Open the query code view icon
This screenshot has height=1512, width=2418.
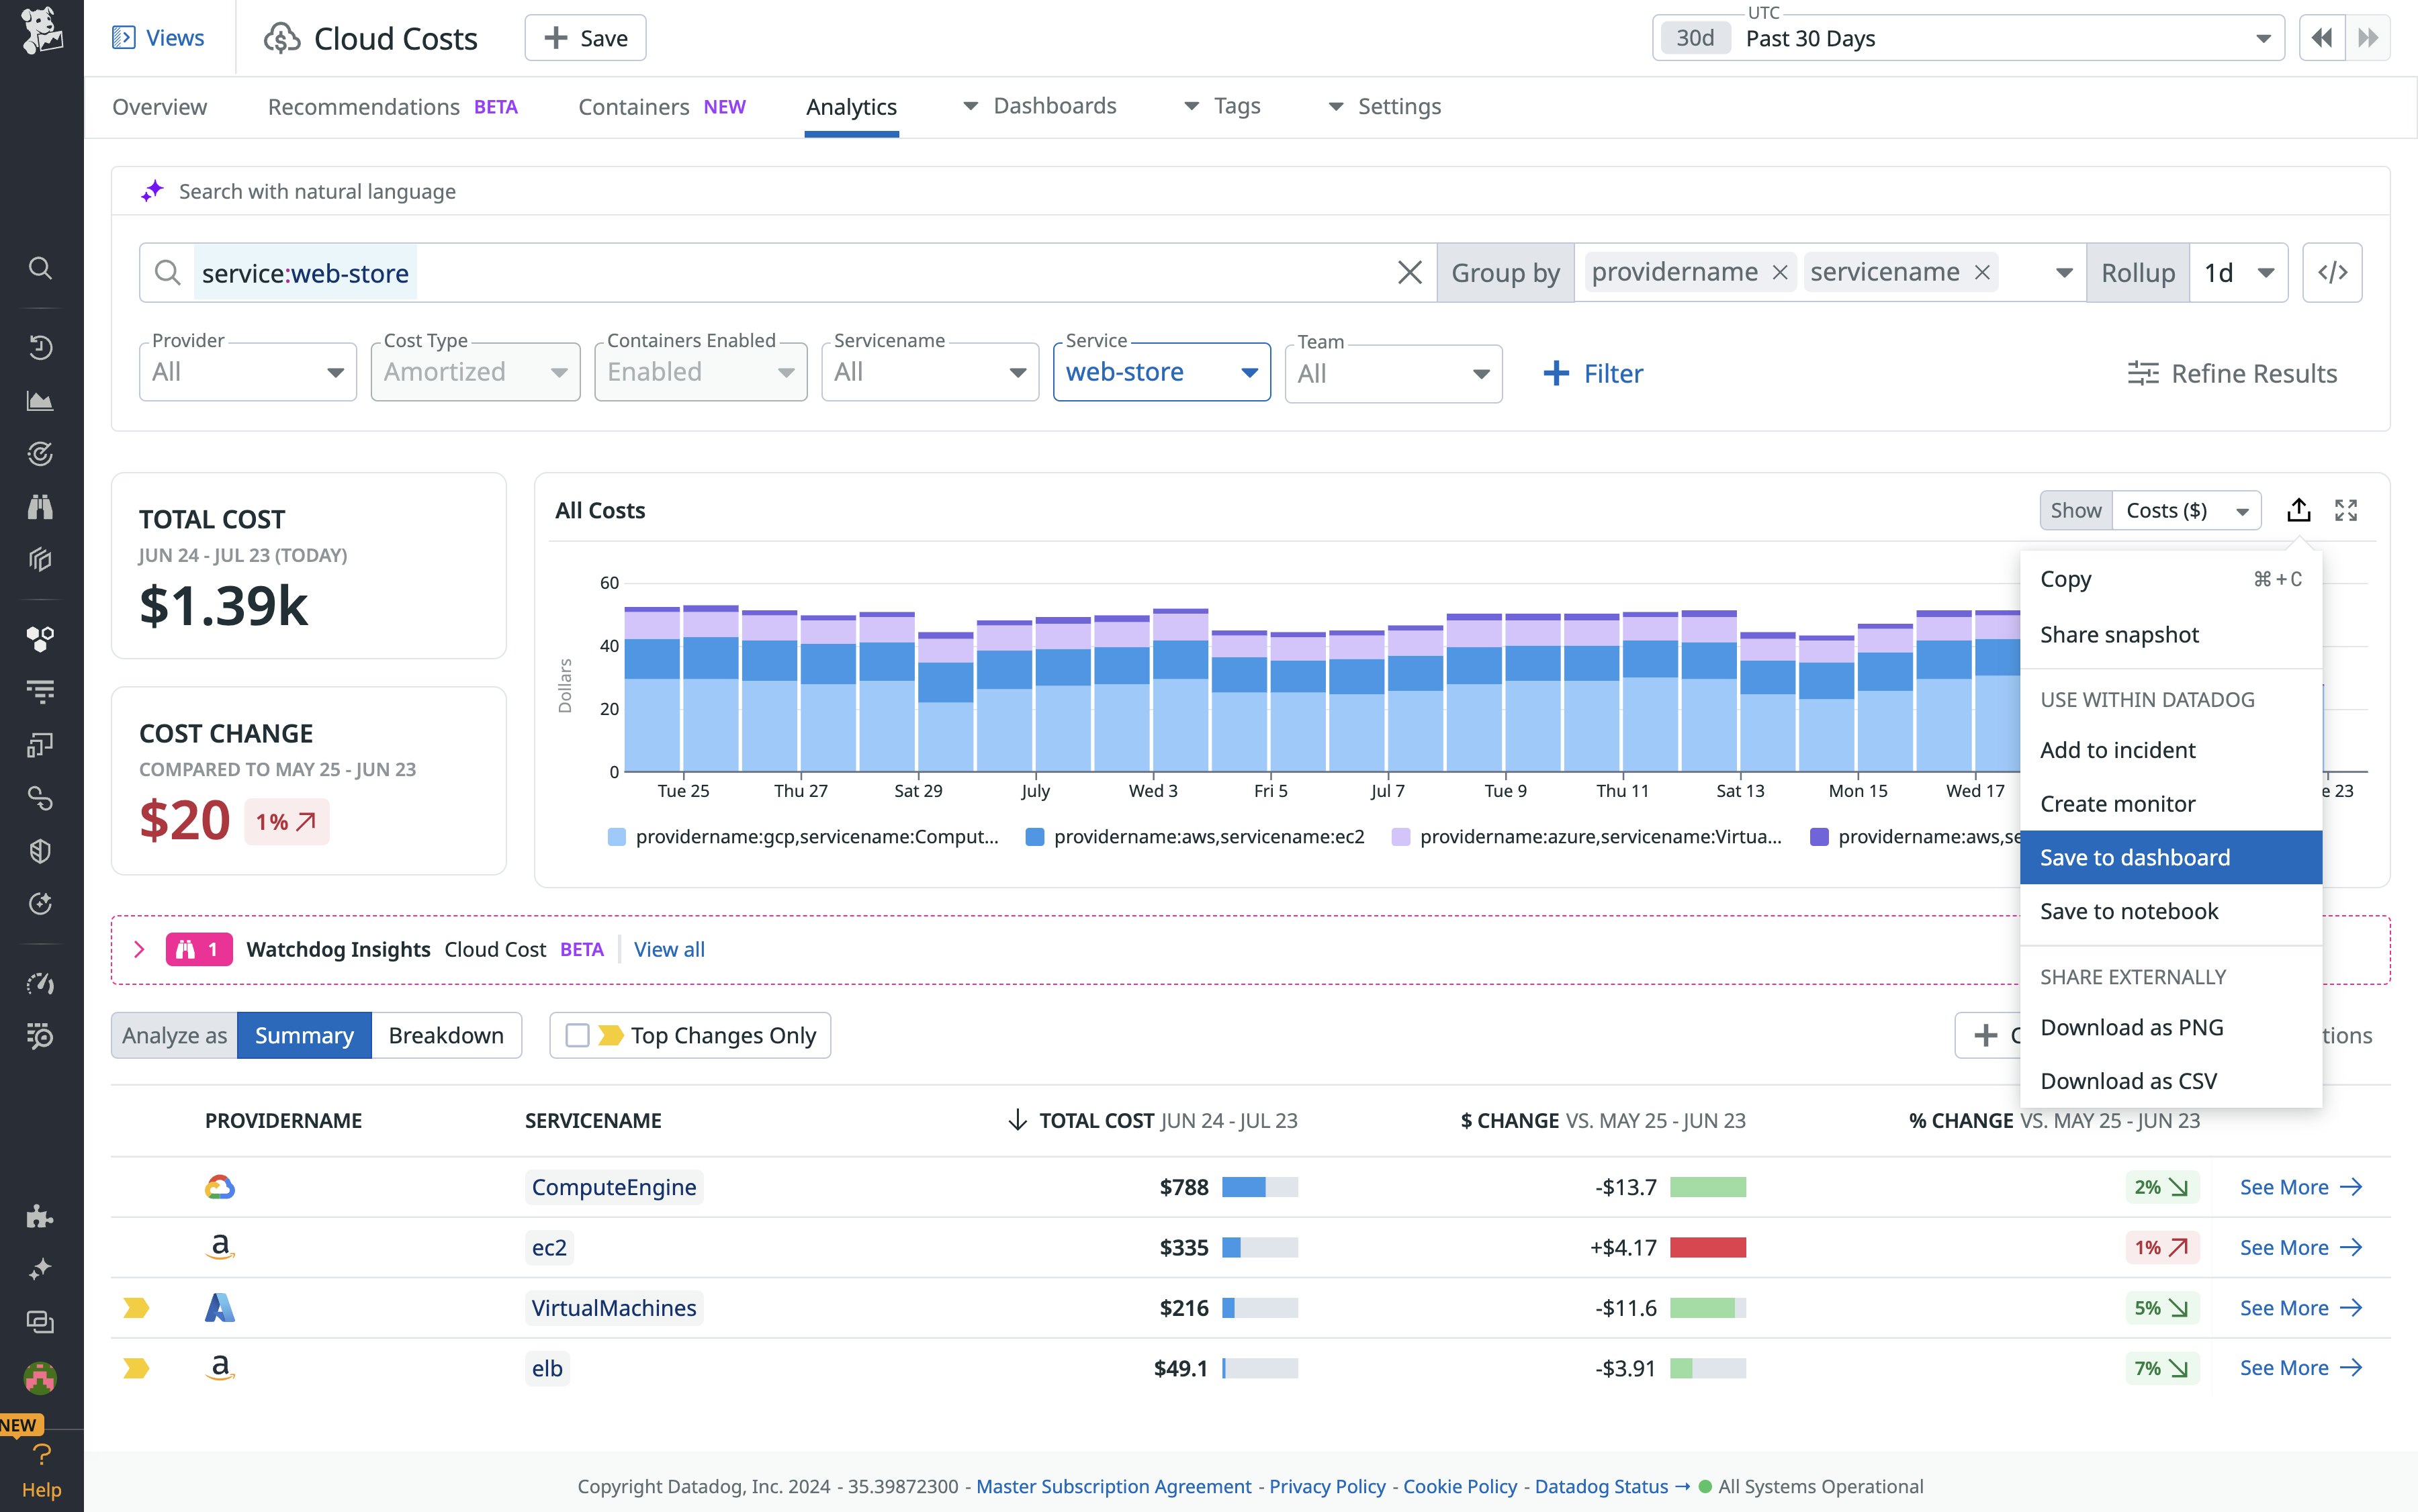[2332, 272]
